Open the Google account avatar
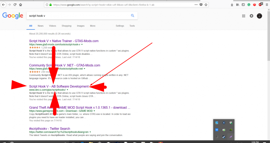The width and height of the screenshot is (270, 143). [259, 16]
